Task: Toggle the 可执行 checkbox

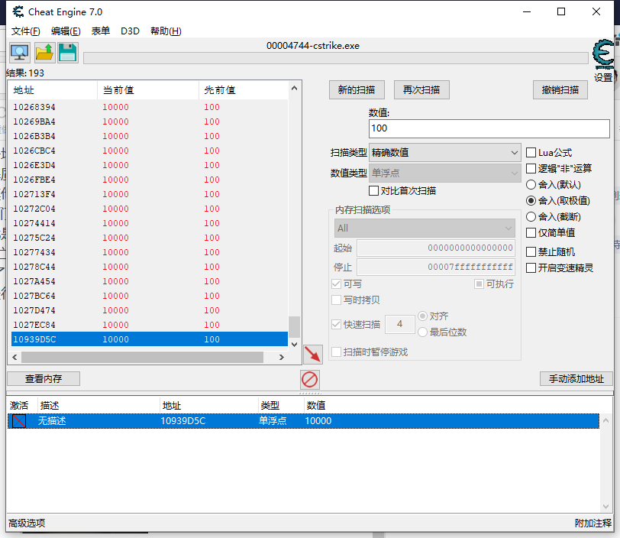Action: [479, 284]
